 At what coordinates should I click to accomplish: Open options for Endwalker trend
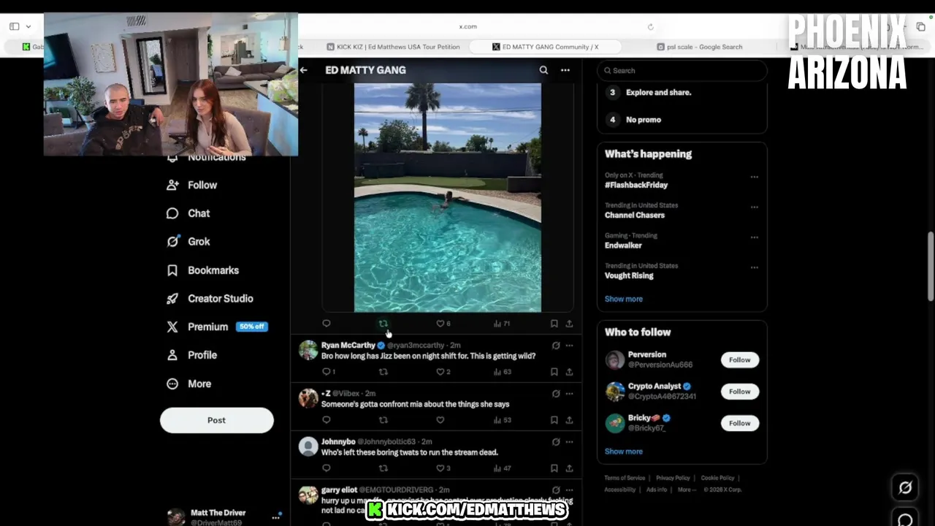(754, 237)
